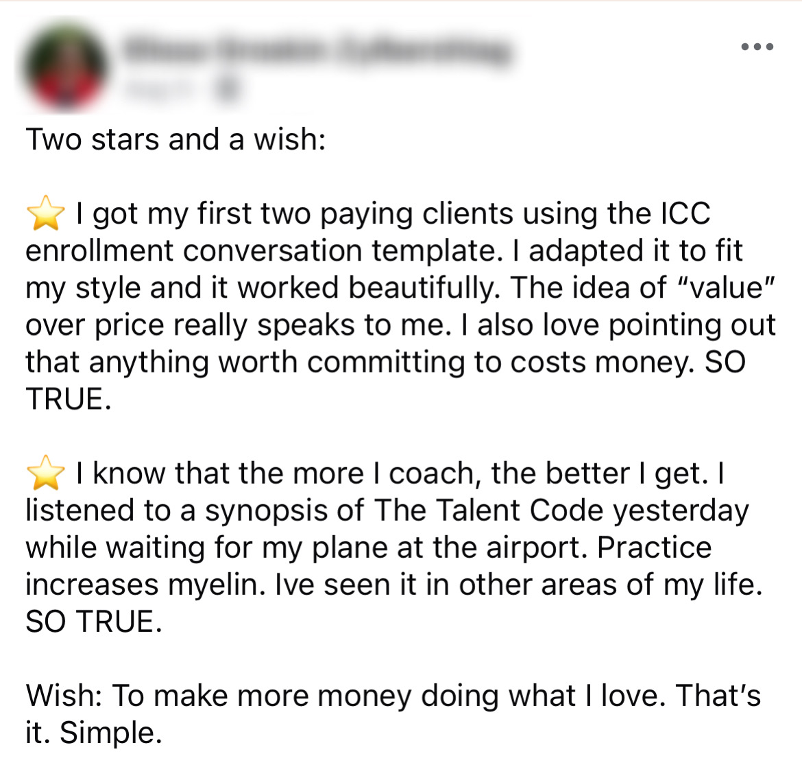Open the post's three-dot options menu
802x765 pixels.
757,47
